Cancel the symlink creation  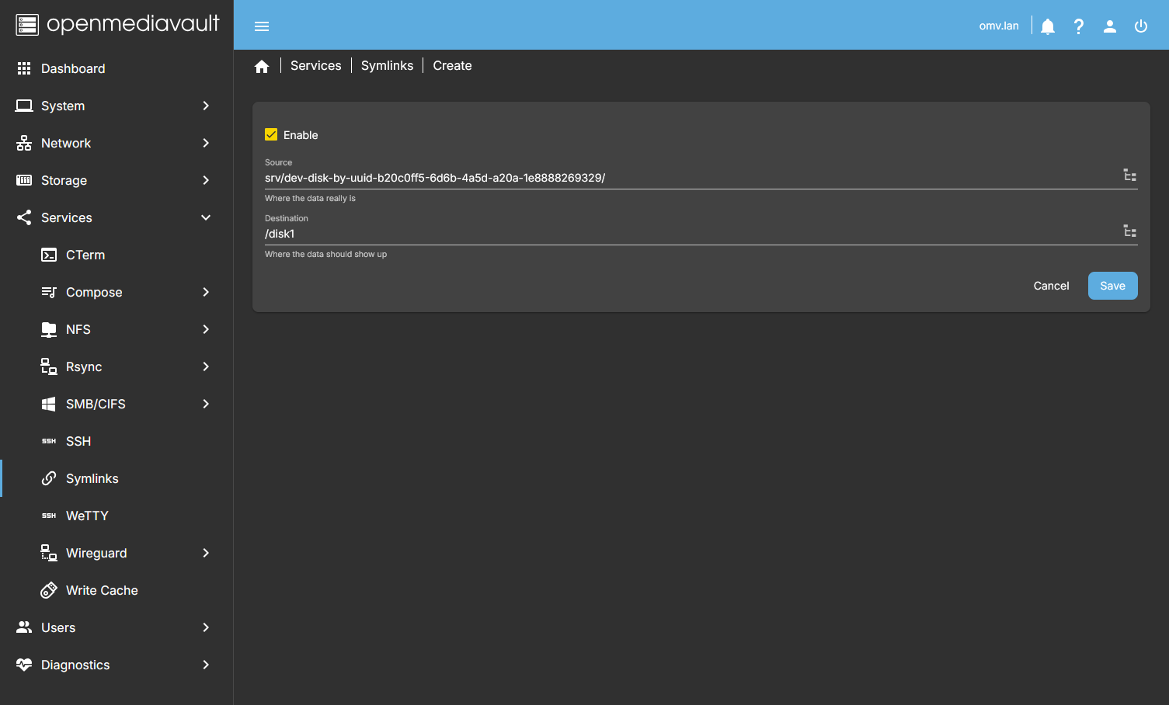[x=1051, y=286]
